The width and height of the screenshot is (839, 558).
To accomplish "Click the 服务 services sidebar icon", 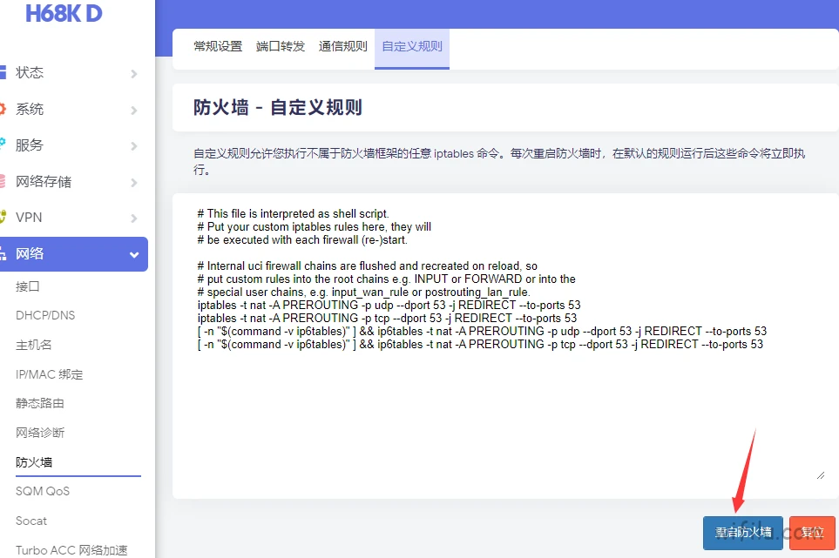I will (x=3, y=144).
